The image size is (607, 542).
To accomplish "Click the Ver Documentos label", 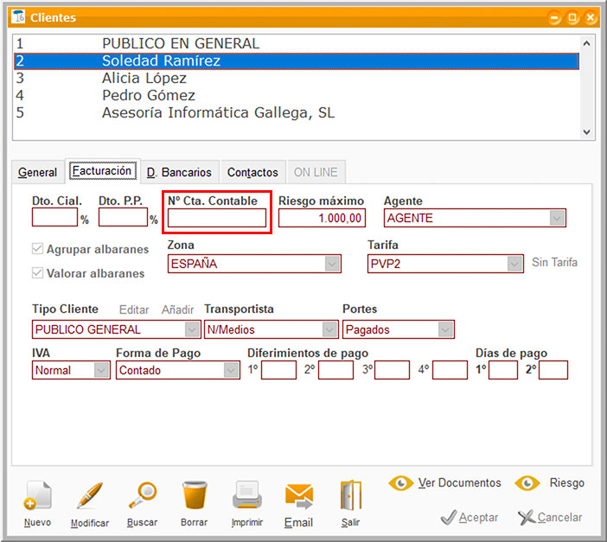I will tap(459, 482).
